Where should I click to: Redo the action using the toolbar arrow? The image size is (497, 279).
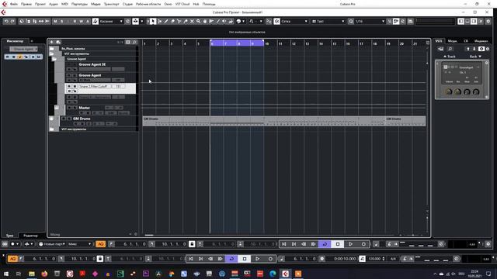tap(12, 21)
